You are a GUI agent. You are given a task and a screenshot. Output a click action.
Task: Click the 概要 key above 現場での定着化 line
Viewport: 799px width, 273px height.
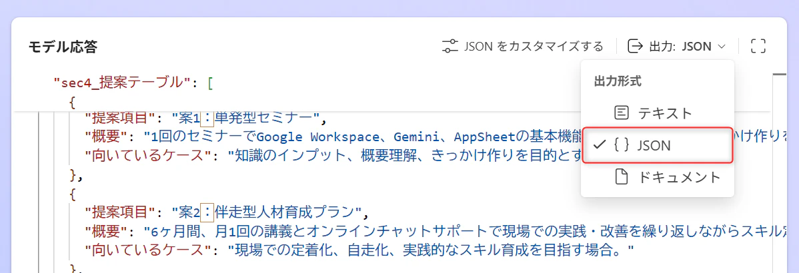(x=106, y=230)
